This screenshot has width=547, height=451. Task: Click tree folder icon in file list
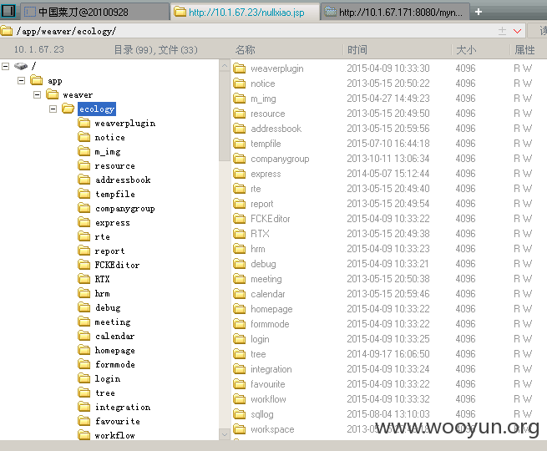coord(240,353)
